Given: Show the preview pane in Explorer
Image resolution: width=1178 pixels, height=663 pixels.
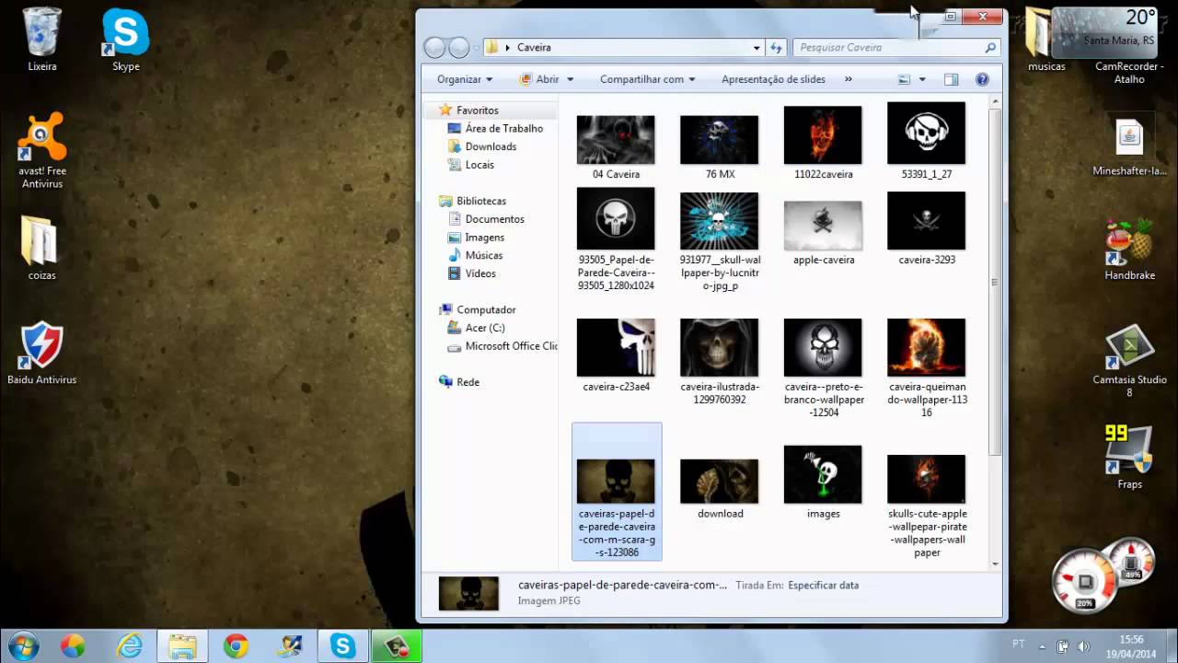Looking at the screenshot, I should [950, 79].
